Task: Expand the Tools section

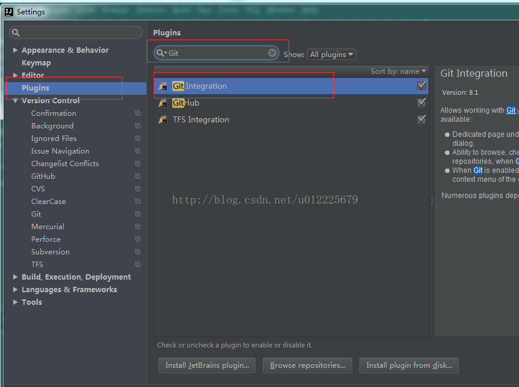Action: (15, 302)
